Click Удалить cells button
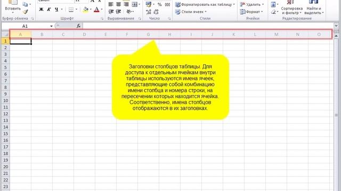Viewport: 341px width, 191px height. tap(252, 4)
